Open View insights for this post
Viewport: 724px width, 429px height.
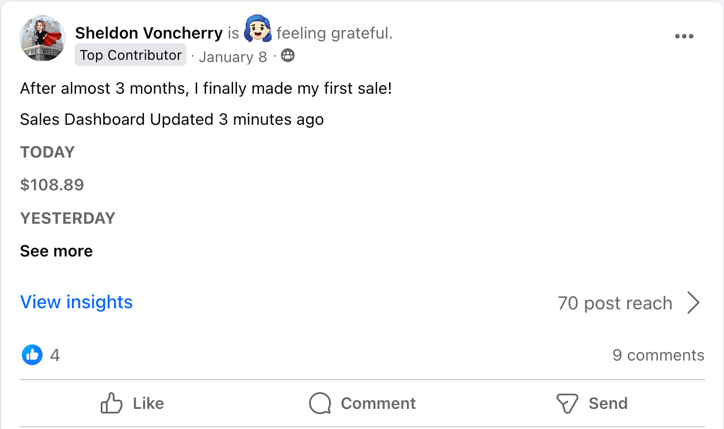point(77,302)
